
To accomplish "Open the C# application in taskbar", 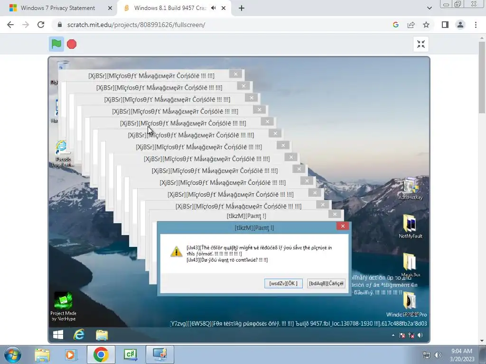I will pyautogui.click(x=130, y=355).
